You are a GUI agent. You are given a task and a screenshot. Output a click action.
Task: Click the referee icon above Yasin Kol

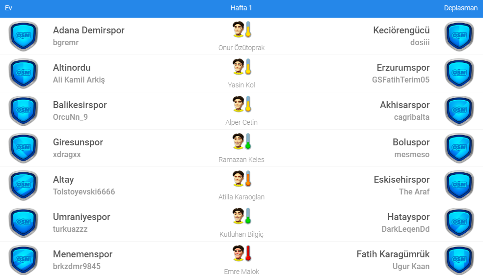click(241, 67)
